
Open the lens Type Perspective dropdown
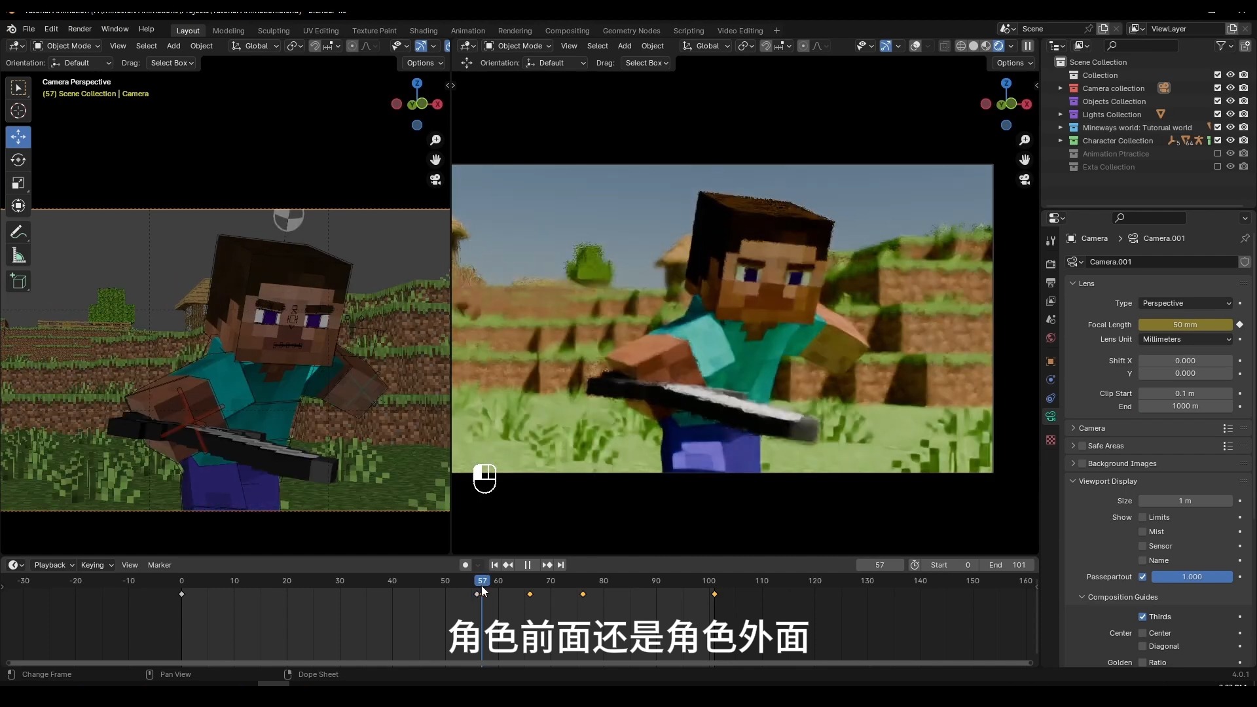coord(1186,303)
